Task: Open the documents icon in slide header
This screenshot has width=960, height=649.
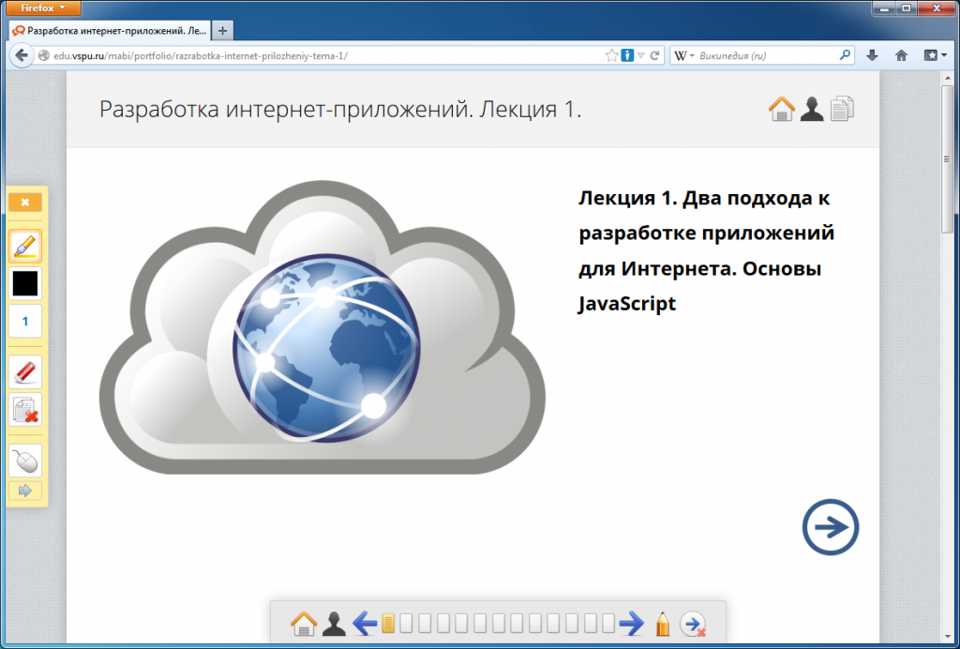Action: click(x=842, y=109)
